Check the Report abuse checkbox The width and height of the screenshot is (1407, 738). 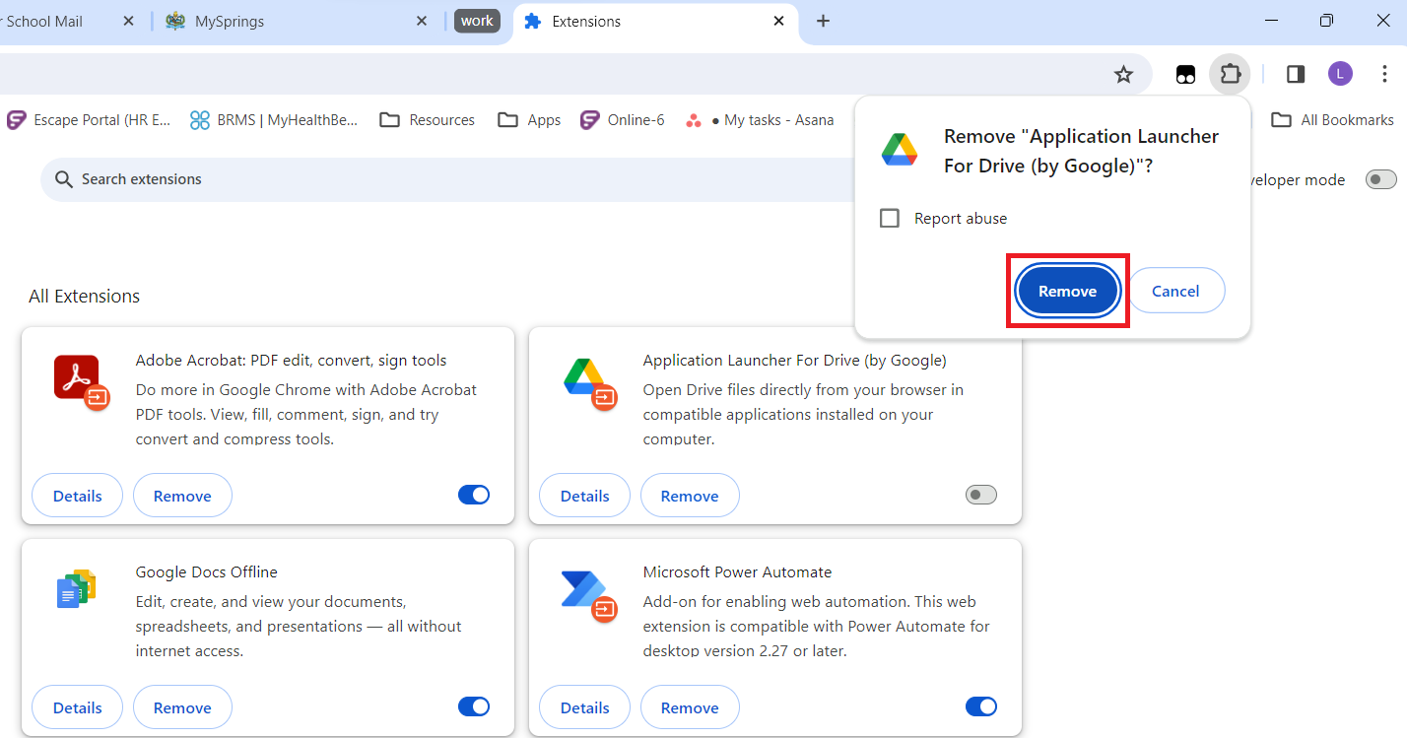pyautogui.click(x=890, y=219)
